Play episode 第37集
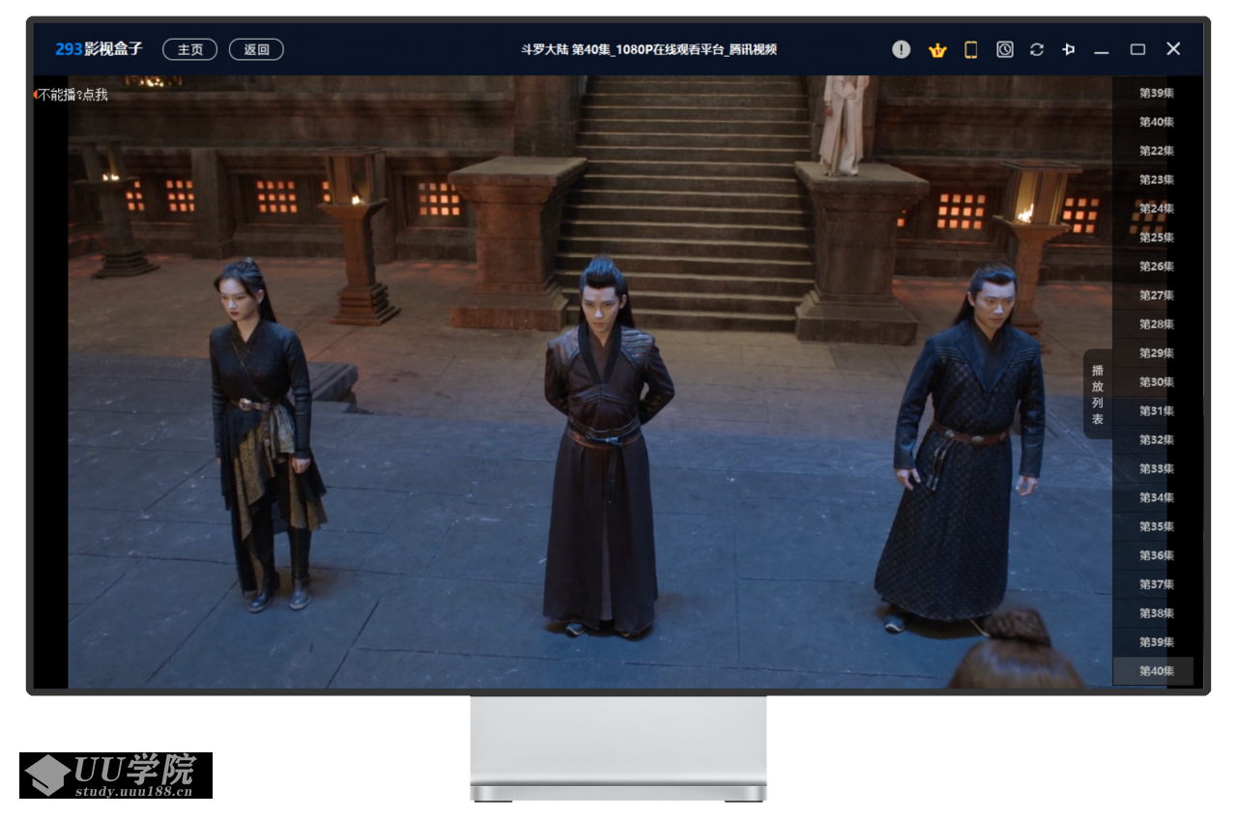 [1156, 585]
